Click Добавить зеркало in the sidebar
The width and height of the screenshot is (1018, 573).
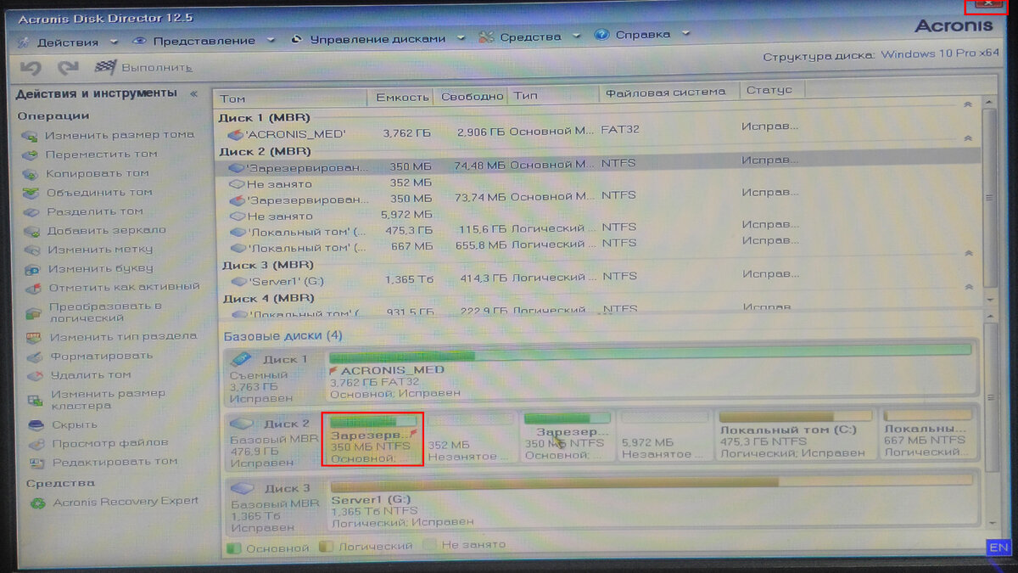point(95,230)
